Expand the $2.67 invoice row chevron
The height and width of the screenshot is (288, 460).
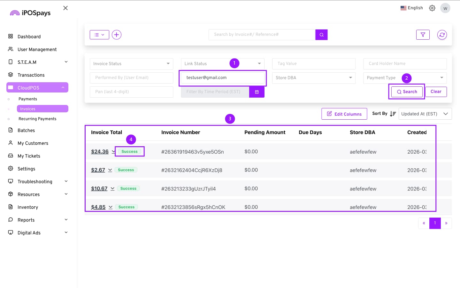110,170
